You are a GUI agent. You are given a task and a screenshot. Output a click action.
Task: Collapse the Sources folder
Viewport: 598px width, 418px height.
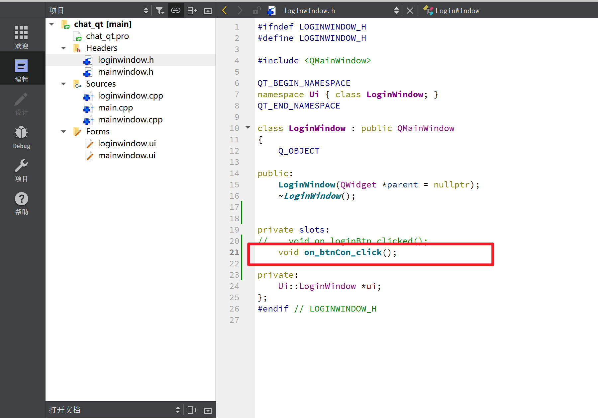tap(63, 84)
